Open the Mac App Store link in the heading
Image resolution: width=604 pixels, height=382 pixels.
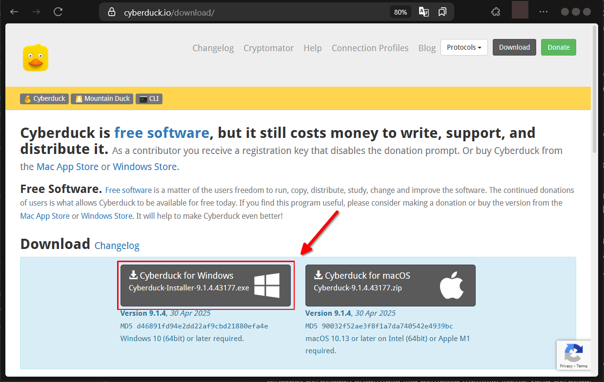[x=67, y=167]
